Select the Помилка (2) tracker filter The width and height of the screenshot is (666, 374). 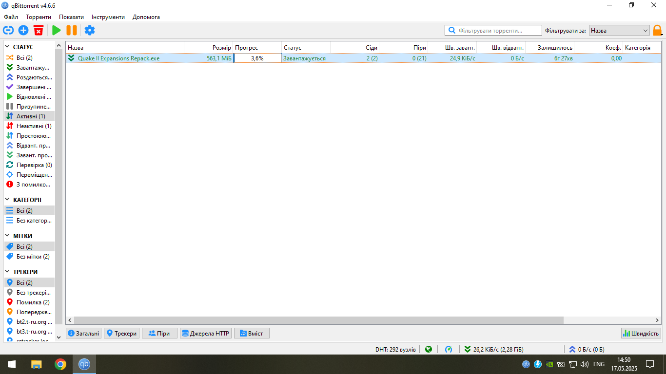[29, 302]
